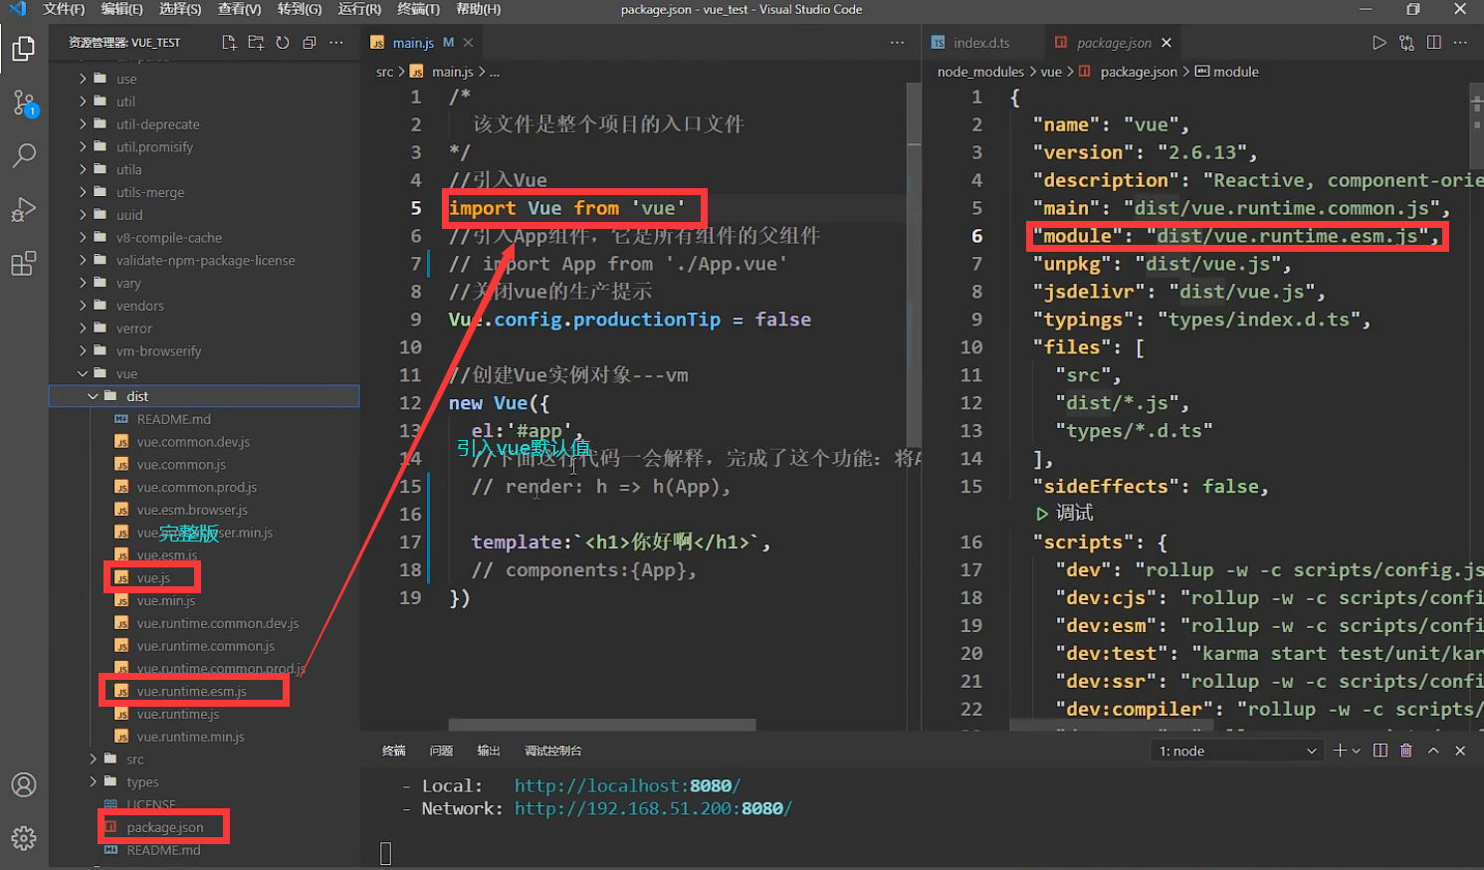Image resolution: width=1484 pixels, height=870 pixels.
Task: Collapse the vue folder in explorer
Action: tap(83, 373)
